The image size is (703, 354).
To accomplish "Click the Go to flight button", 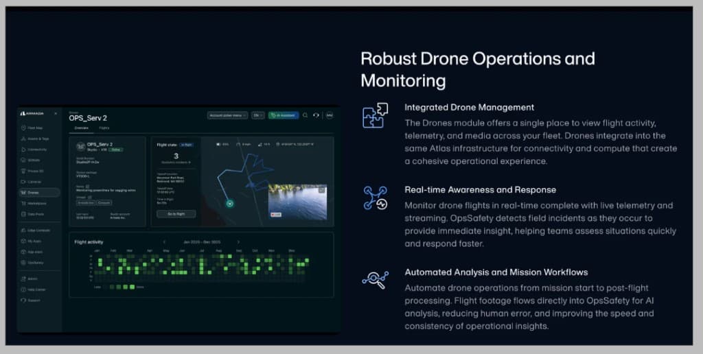I will 176,214.
